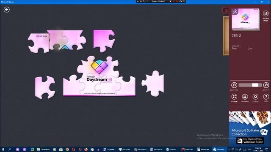The height and width of the screenshot is (152, 271).
Task: Select the loose piece right of Daydream block
Action: [x=153, y=84]
